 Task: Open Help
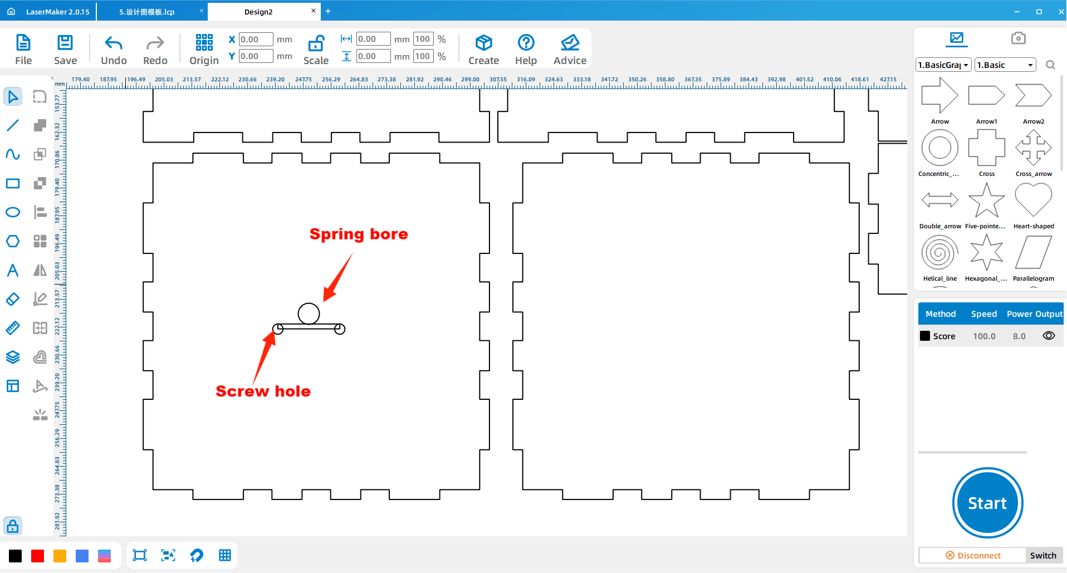coord(526,50)
